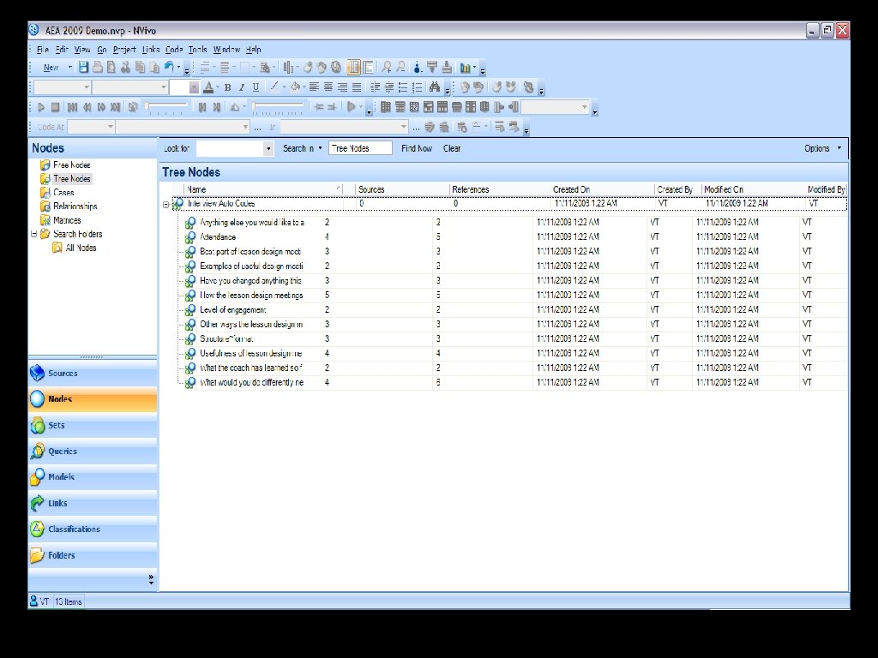Open the Look for dropdown arrow
Image resolution: width=878 pixels, height=658 pixels.
268,148
